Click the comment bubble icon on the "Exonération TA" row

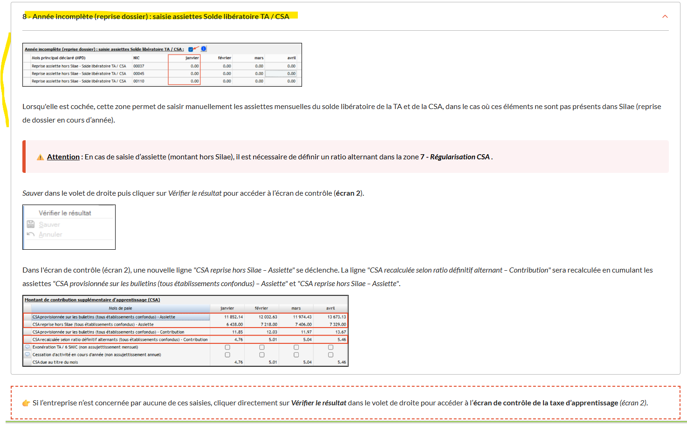tap(27, 347)
